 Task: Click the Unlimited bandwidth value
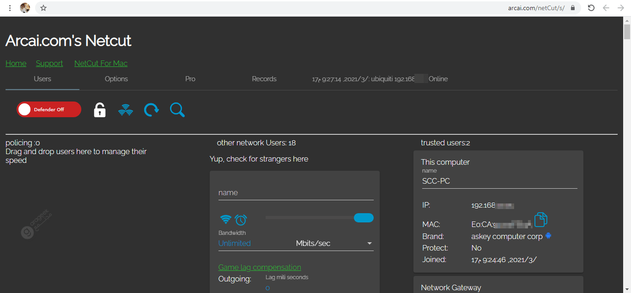click(x=235, y=244)
